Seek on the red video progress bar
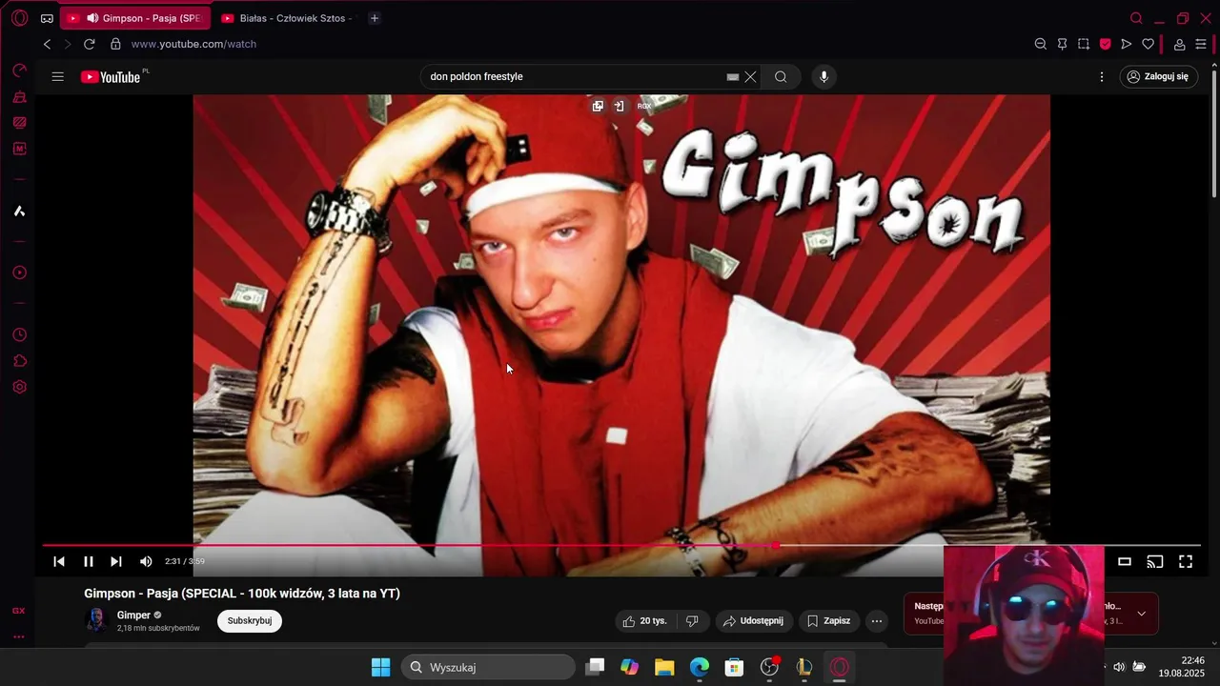Viewport: 1220px width, 686px height. (x=621, y=546)
